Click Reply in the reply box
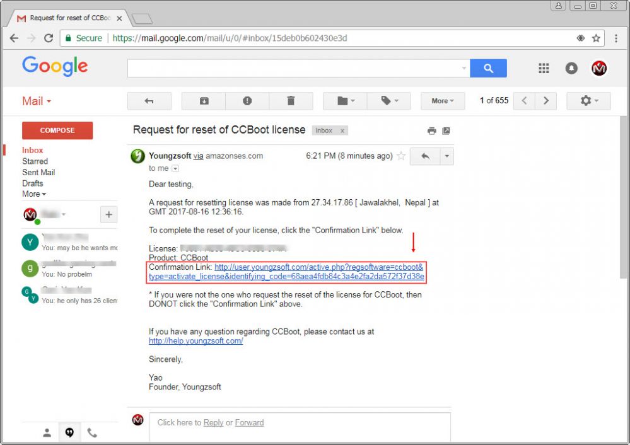This screenshot has height=445, width=630. coord(213,422)
